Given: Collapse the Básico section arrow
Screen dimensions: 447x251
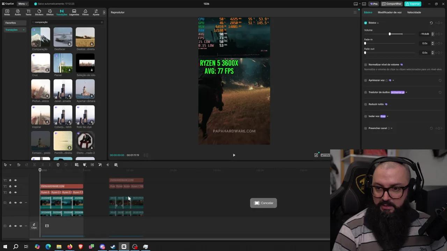Looking at the screenshot, I should point(378,23).
